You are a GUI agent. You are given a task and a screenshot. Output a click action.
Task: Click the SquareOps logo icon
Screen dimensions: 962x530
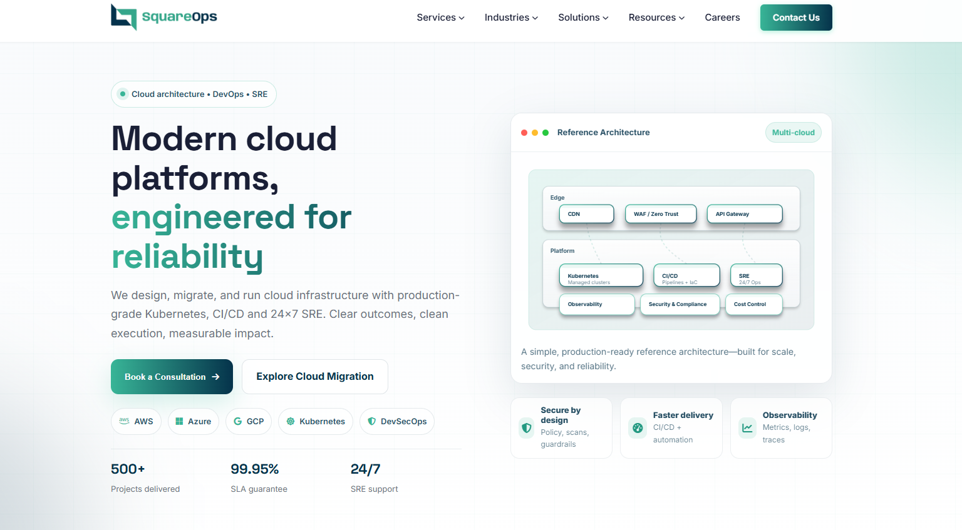(x=124, y=17)
